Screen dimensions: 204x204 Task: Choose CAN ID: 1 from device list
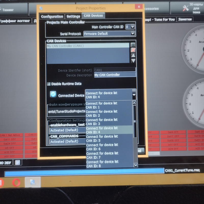click(x=109, y=105)
